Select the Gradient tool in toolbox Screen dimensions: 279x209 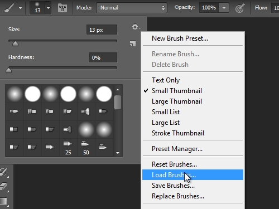(4, 201)
